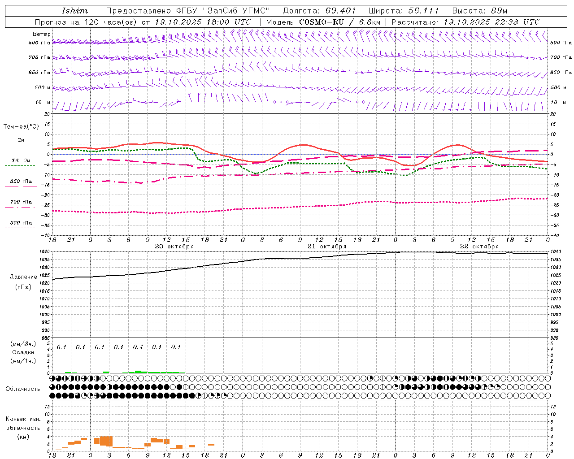
Task: Click the station name "Ishim" in header
Action: point(75,11)
